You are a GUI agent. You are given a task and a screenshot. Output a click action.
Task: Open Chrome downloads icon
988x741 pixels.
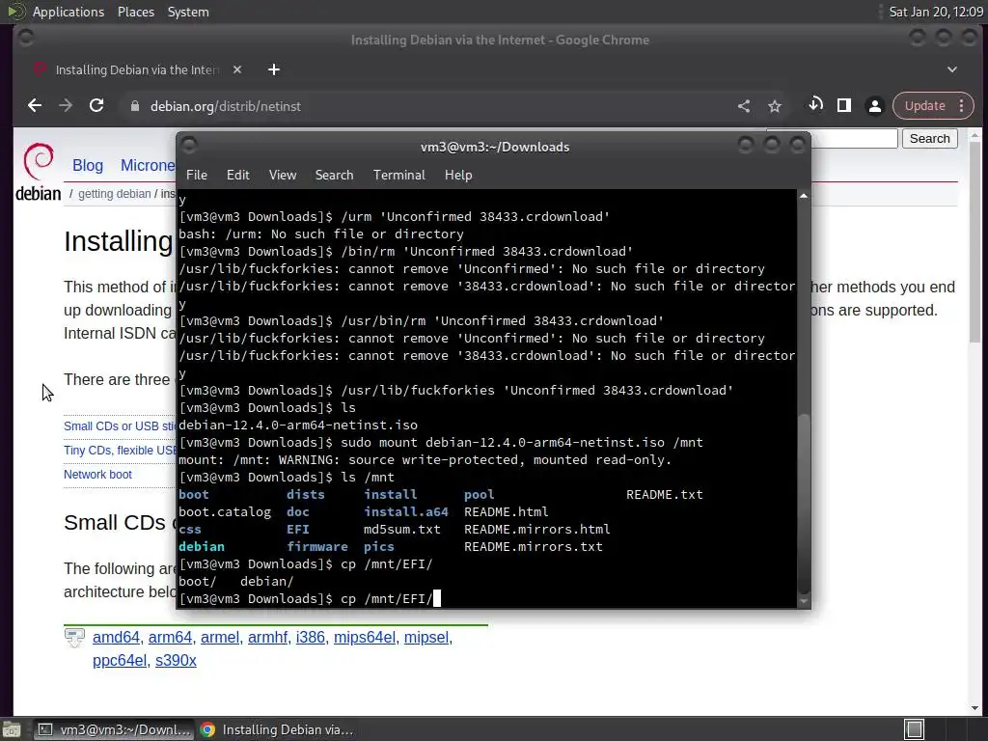pos(815,105)
